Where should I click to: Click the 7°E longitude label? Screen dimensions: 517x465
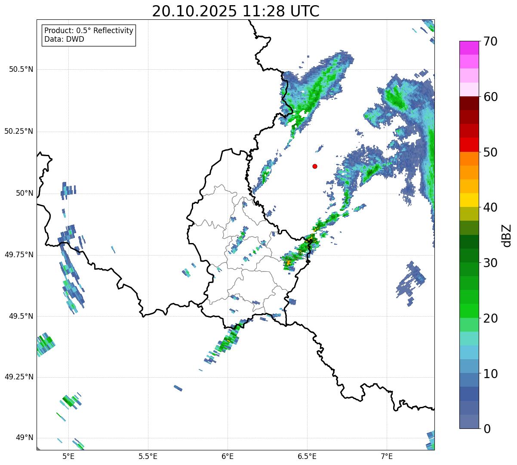point(387,456)
